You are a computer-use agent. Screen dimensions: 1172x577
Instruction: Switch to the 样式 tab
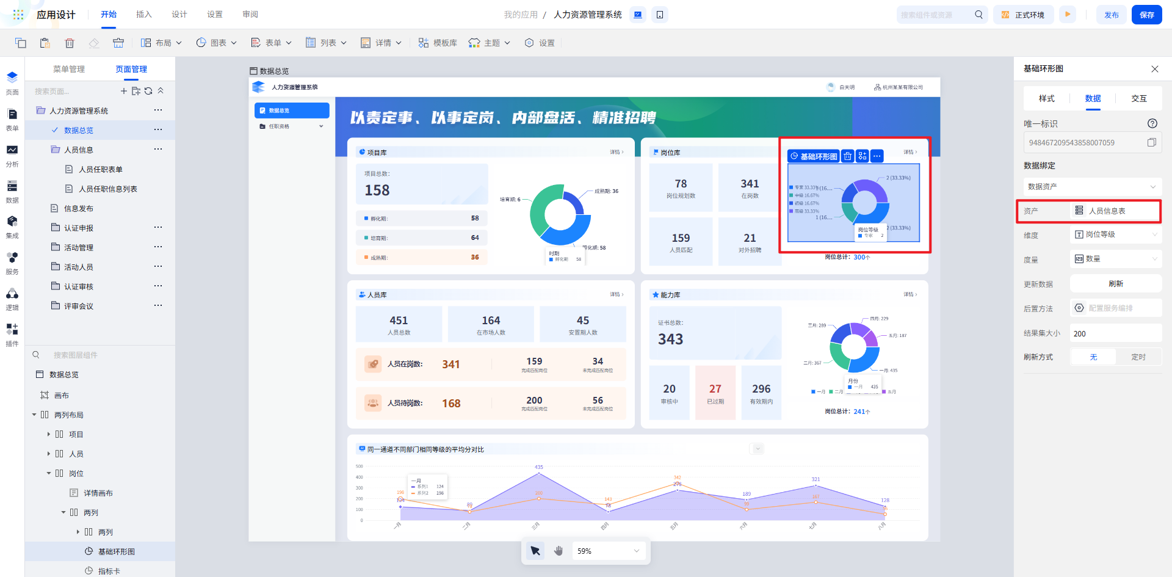[x=1046, y=98]
